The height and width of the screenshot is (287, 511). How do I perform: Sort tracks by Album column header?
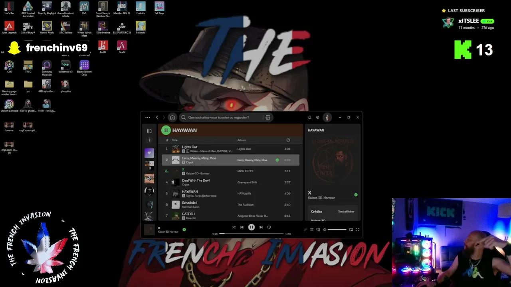[x=242, y=140]
